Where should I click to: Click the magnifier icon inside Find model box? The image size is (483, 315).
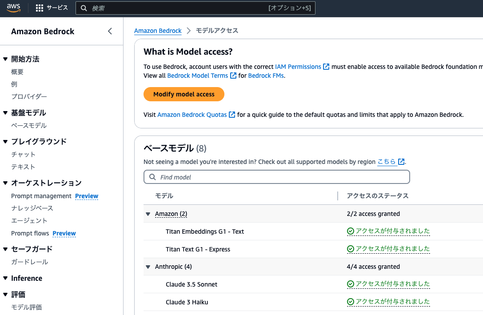point(152,177)
